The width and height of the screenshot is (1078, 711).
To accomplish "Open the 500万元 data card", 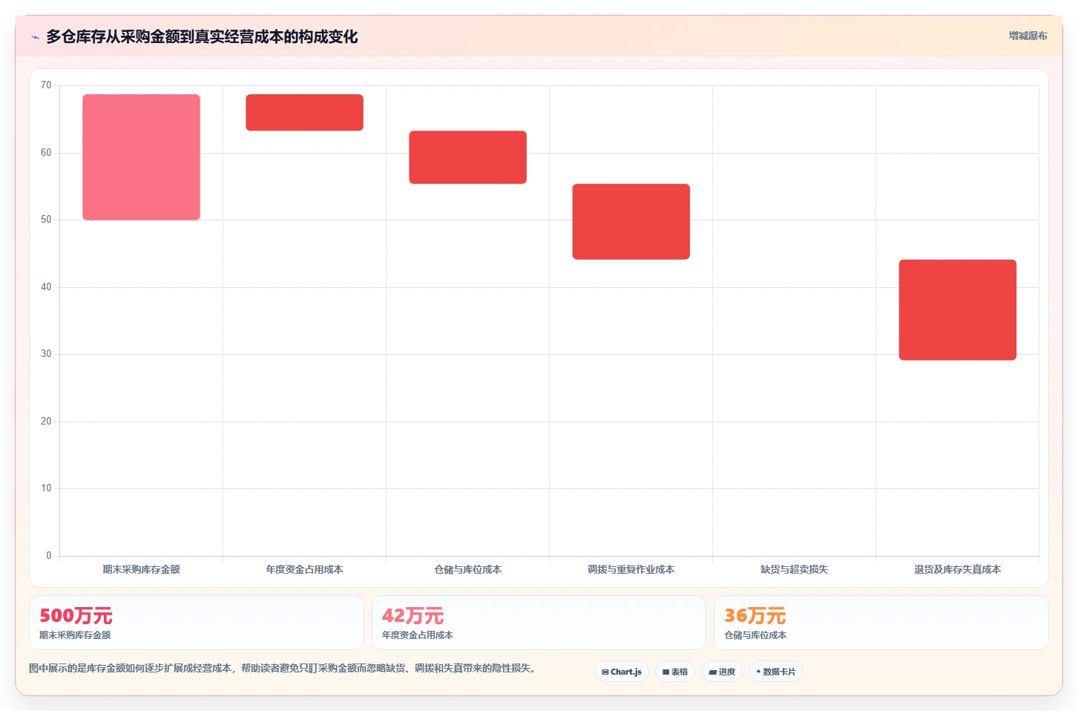I will [x=197, y=623].
